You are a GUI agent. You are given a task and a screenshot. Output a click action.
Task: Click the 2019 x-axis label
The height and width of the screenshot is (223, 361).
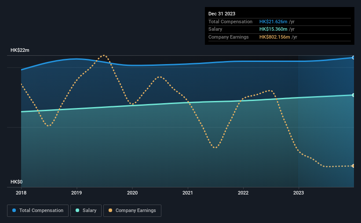[77, 193]
